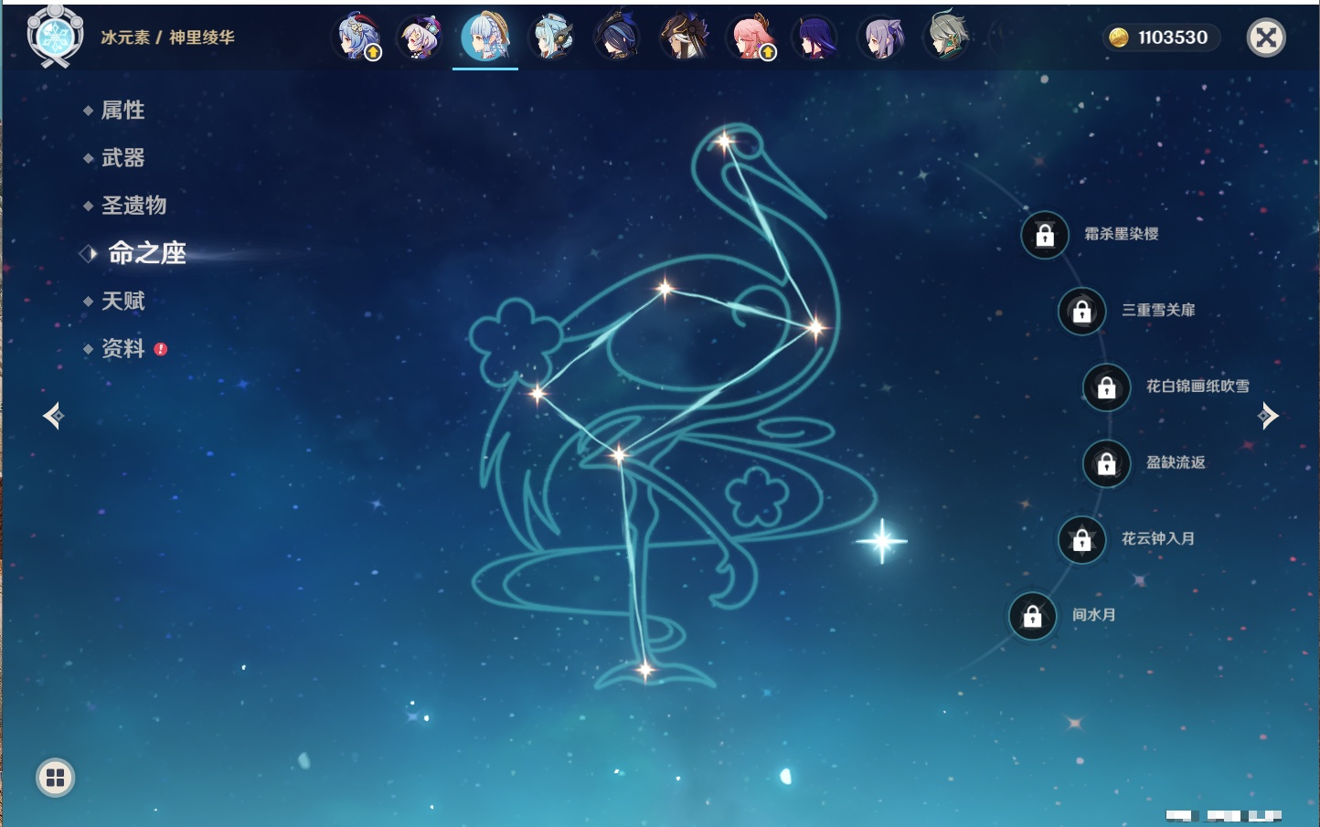Select Keqing's lavender-haired portrait
Screen dimensions: 1320x827
[881, 37]
